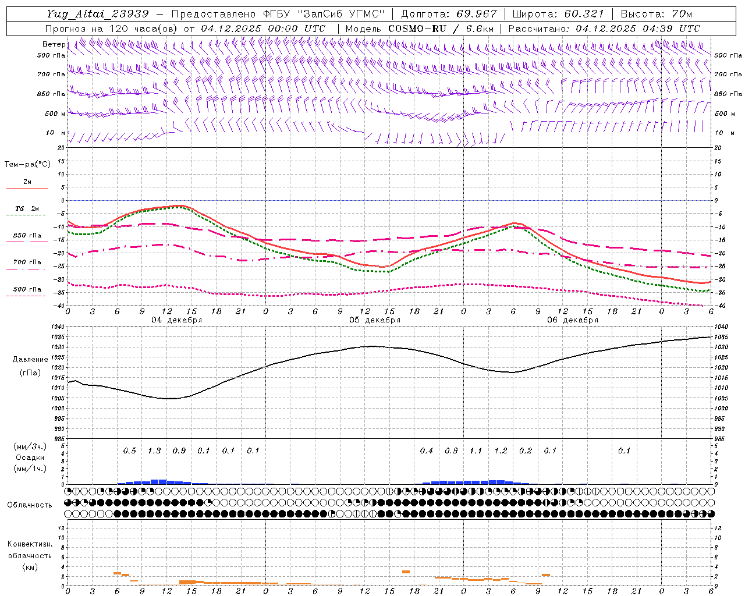
Task: Click the (мм/1ч.) precipitation unit label
Action: pyautogui.click(x=30, y=469)
